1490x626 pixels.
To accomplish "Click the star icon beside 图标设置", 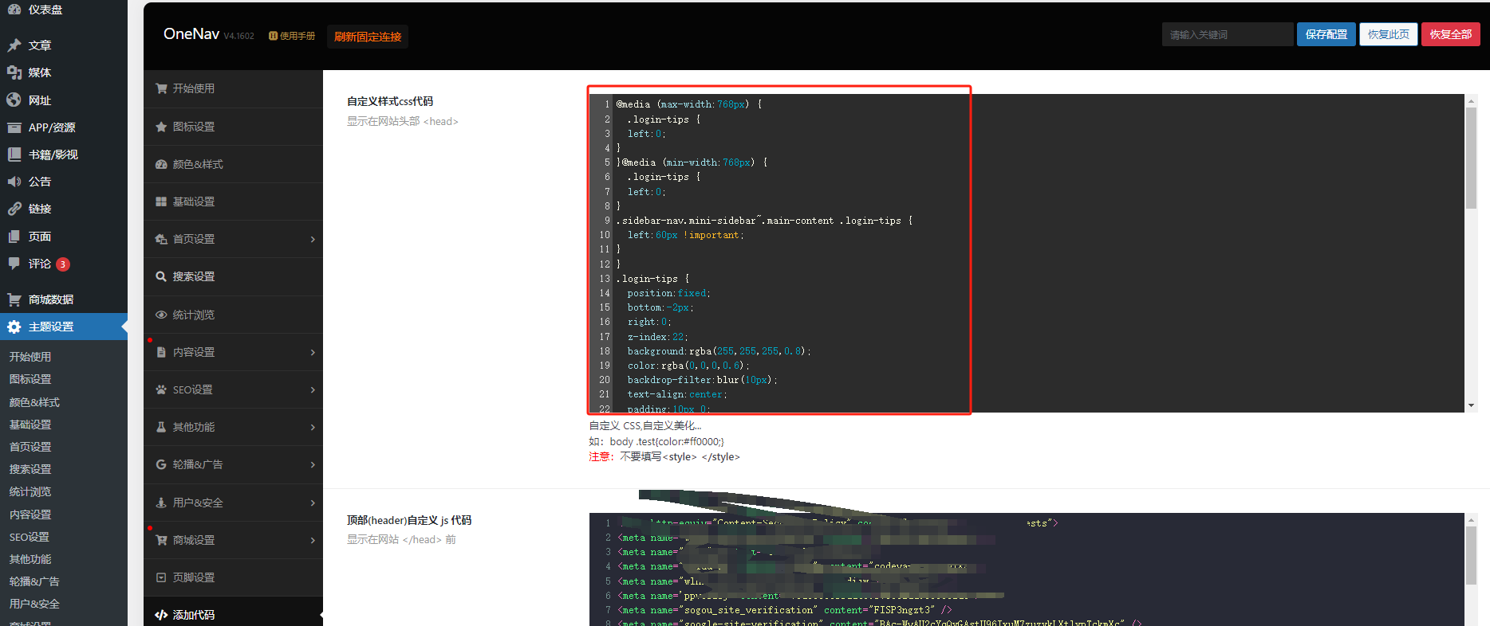I will pyautogui.click(x=161, y=127).
